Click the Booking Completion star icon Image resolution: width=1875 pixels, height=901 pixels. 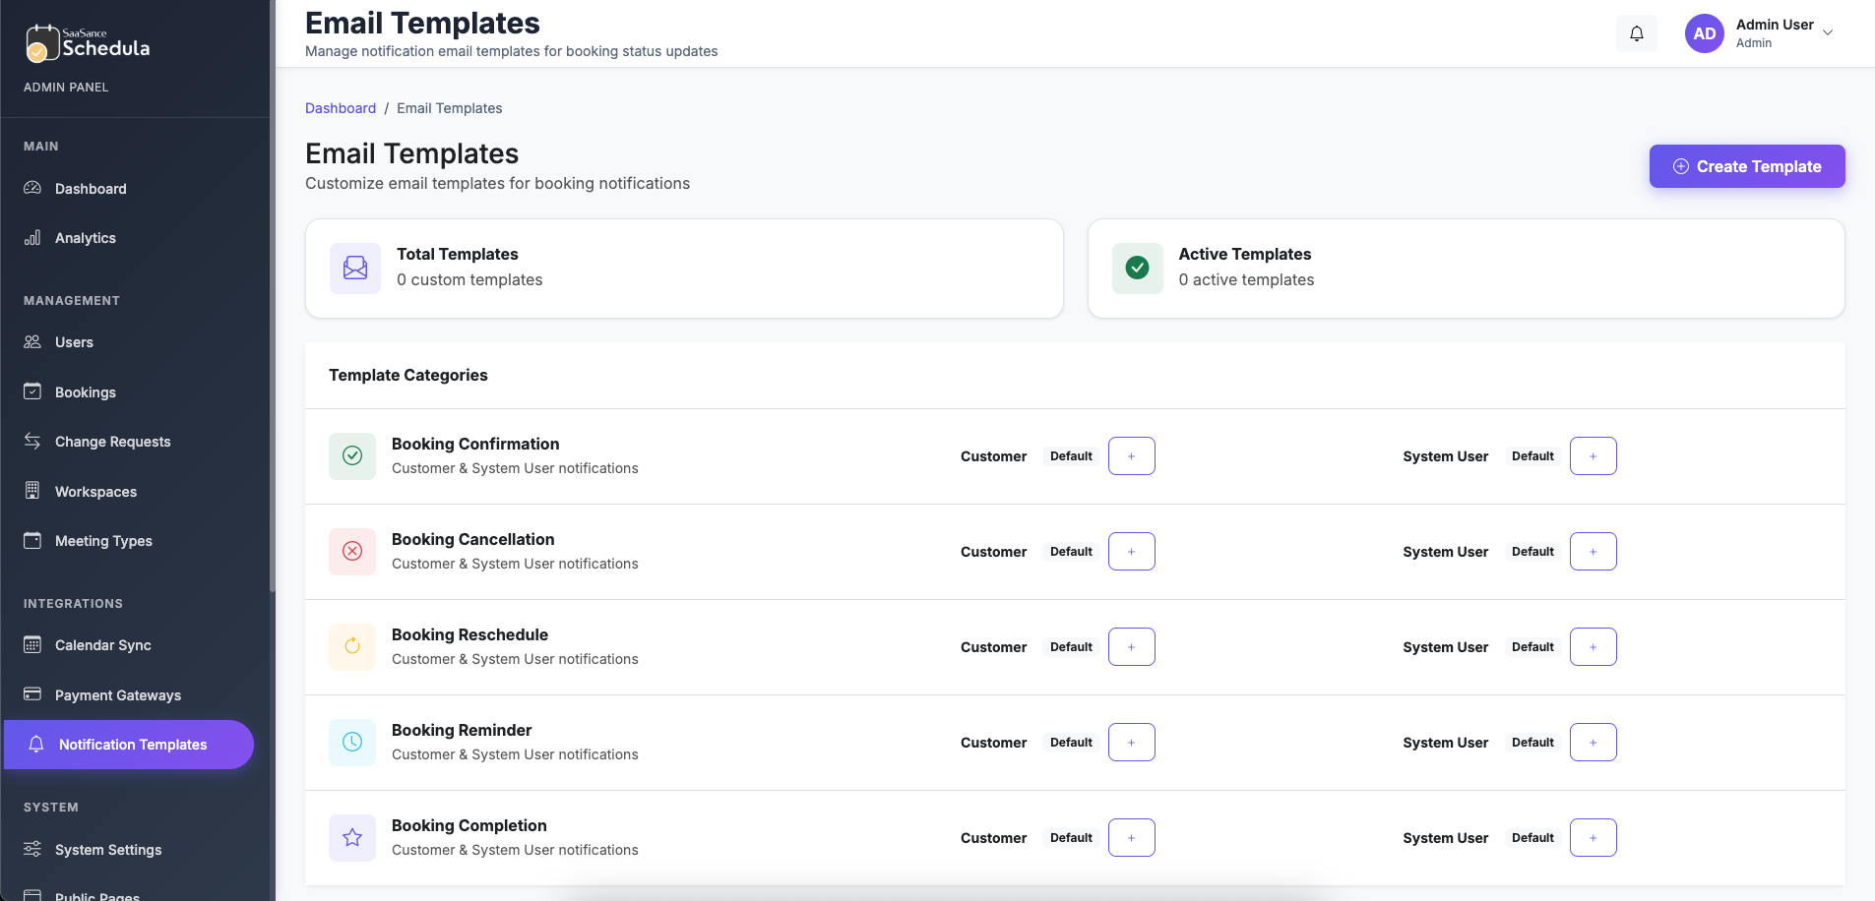tap(351, 837)
